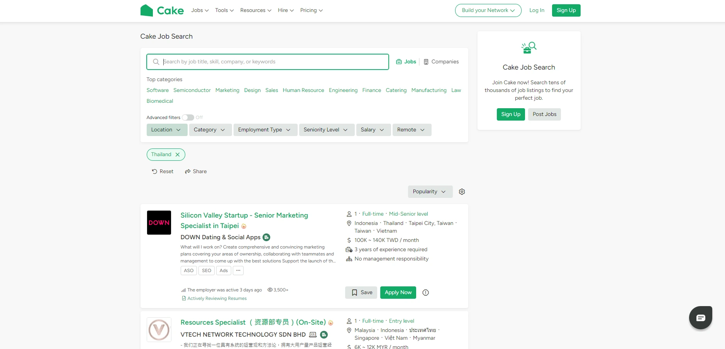The height and width of the screenshot is (349, 725).
Task: Open DOWN Dating & Social Apps company
Action: pyautogui.click(x=220, y=237)
